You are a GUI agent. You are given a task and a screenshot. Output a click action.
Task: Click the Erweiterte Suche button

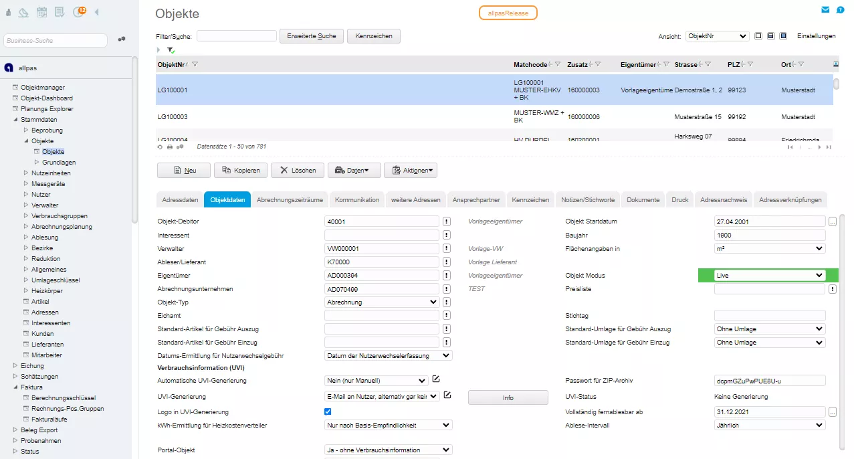point(312,36)
